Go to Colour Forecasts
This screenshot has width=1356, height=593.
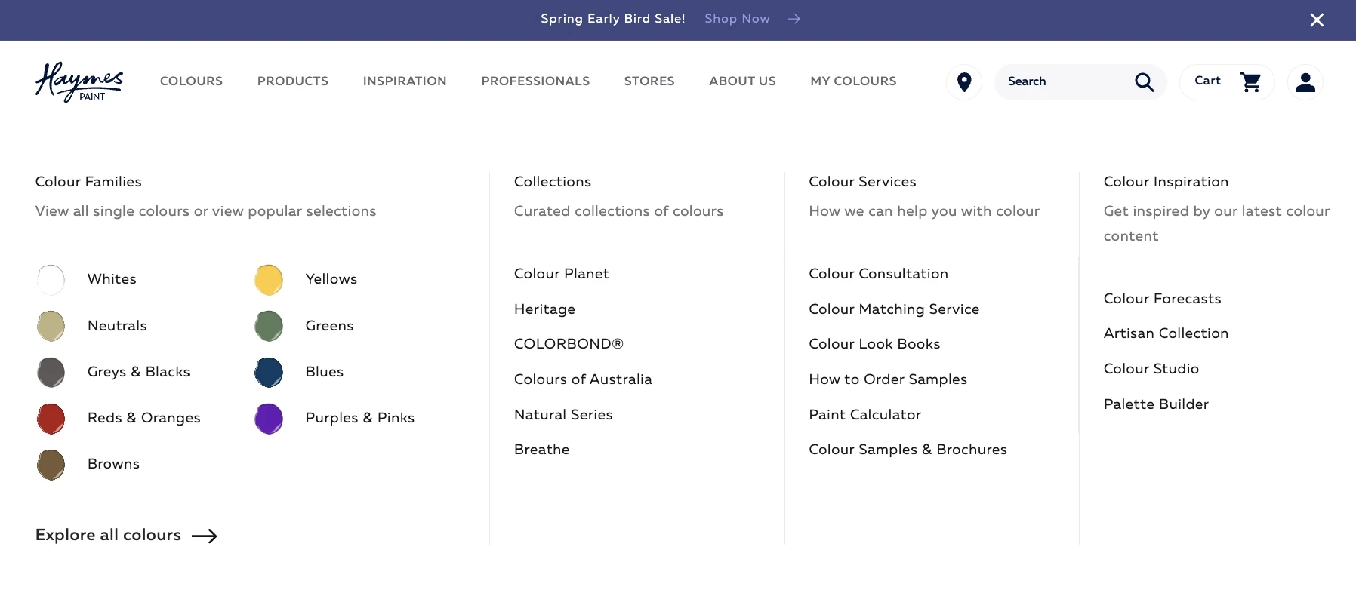[x=1162, y=299]
